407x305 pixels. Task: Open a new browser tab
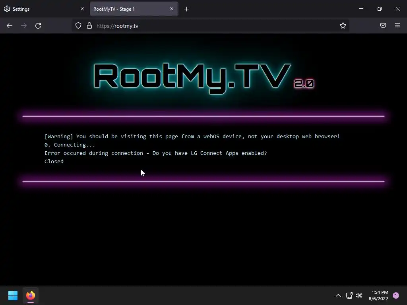coord(187,9)
